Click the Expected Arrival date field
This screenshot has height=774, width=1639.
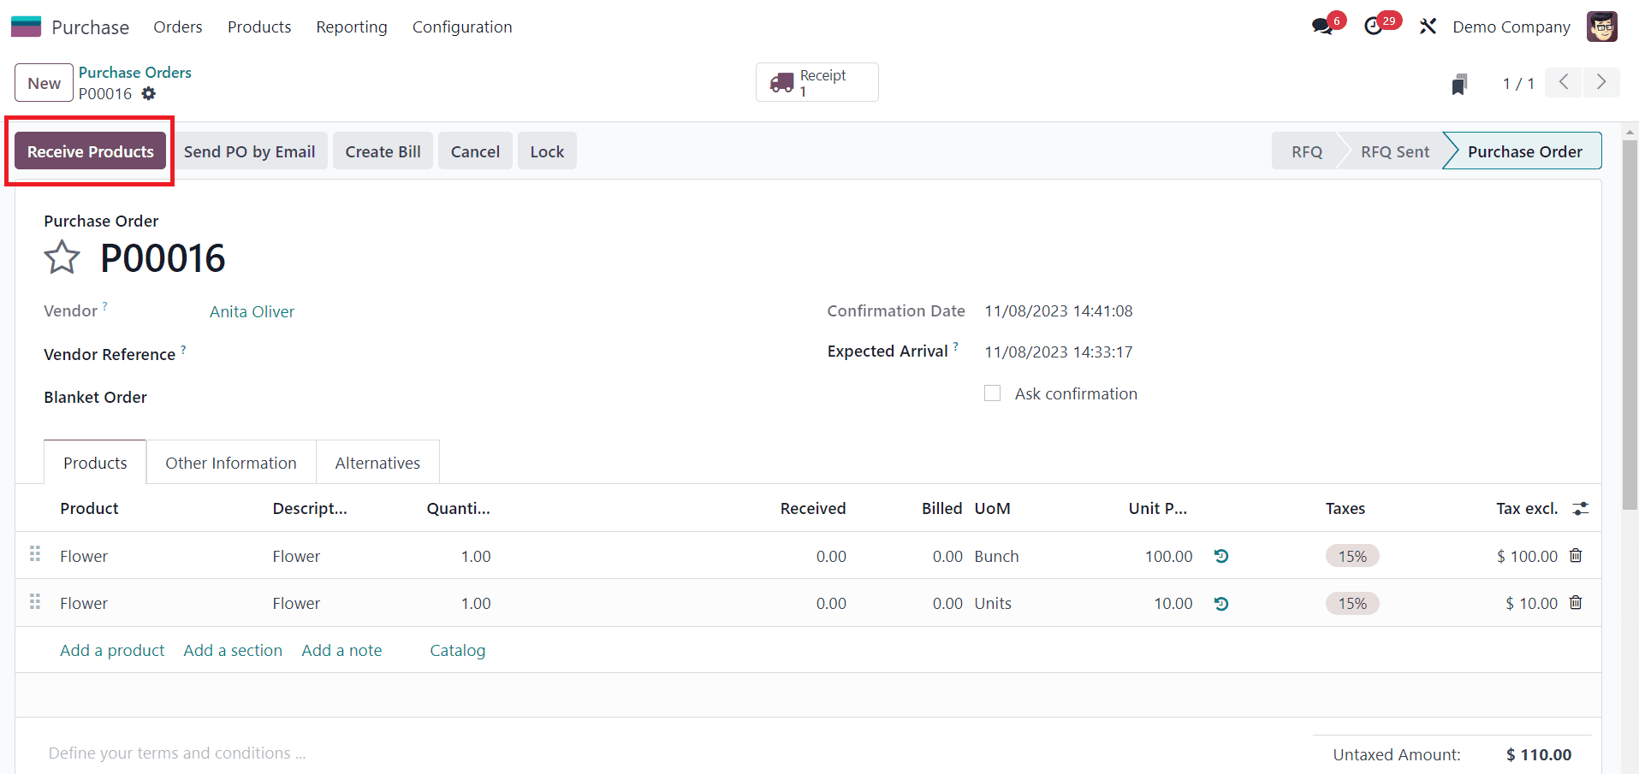(1058, 352)
